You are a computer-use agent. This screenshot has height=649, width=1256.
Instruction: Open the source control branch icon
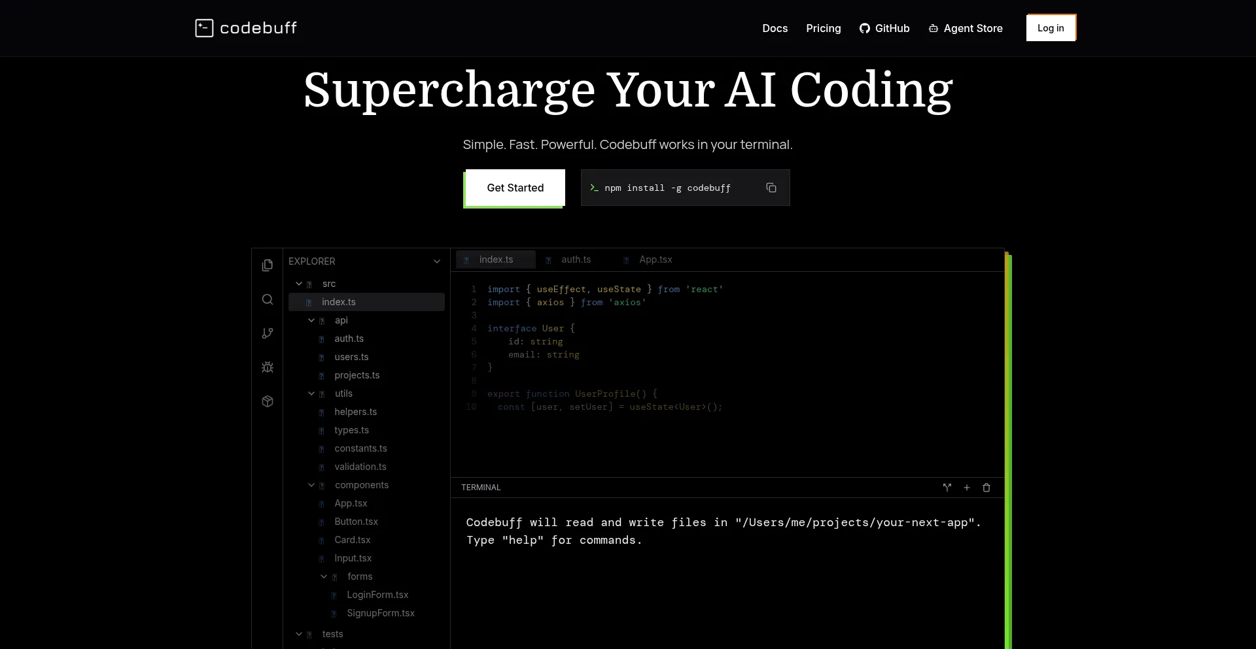[268, 333]
